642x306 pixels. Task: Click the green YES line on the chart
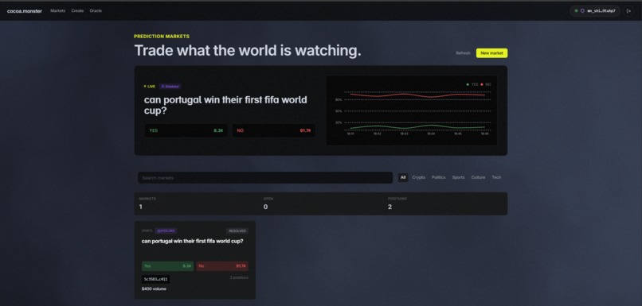pos(417,126)
